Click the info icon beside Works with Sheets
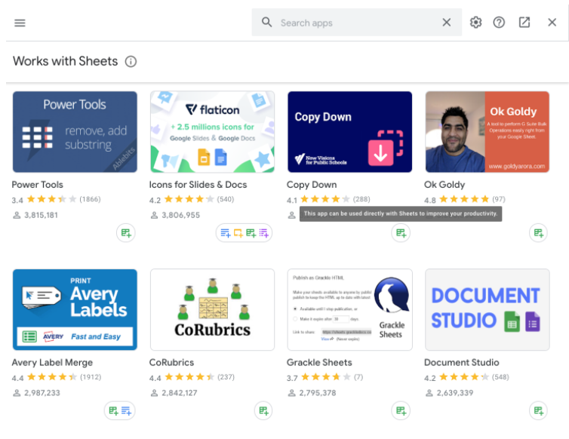Image resolution: width=569 pixels, height=439 pixels. (131, 62)
